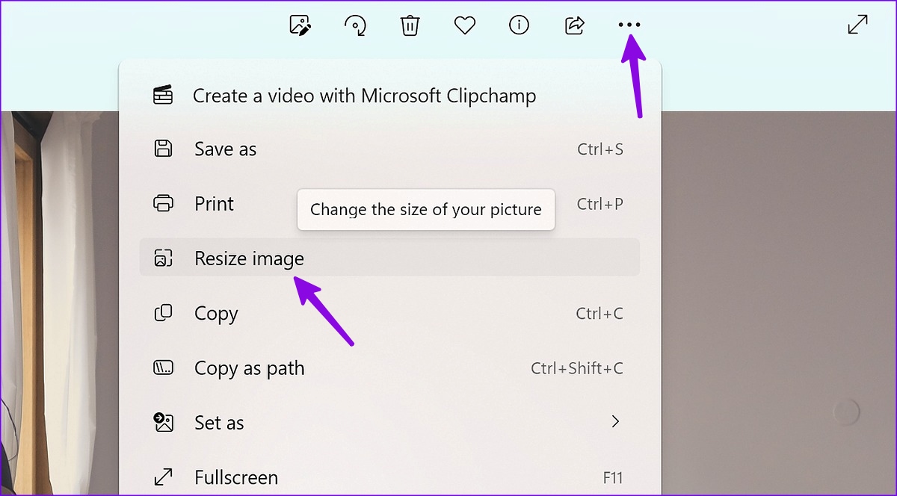Viewport: 897px width, 496px height.
Task: Rotate the photo using the rotate icon
Action: tap(355, 25)
